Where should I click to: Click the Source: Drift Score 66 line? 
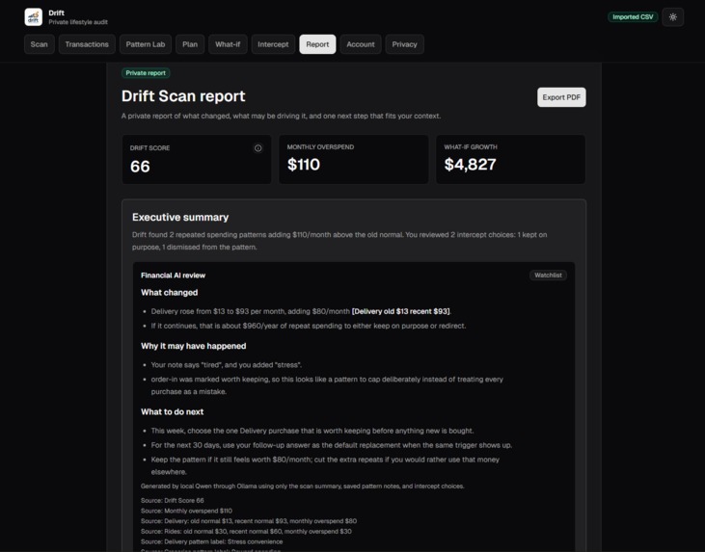(173, 500)
